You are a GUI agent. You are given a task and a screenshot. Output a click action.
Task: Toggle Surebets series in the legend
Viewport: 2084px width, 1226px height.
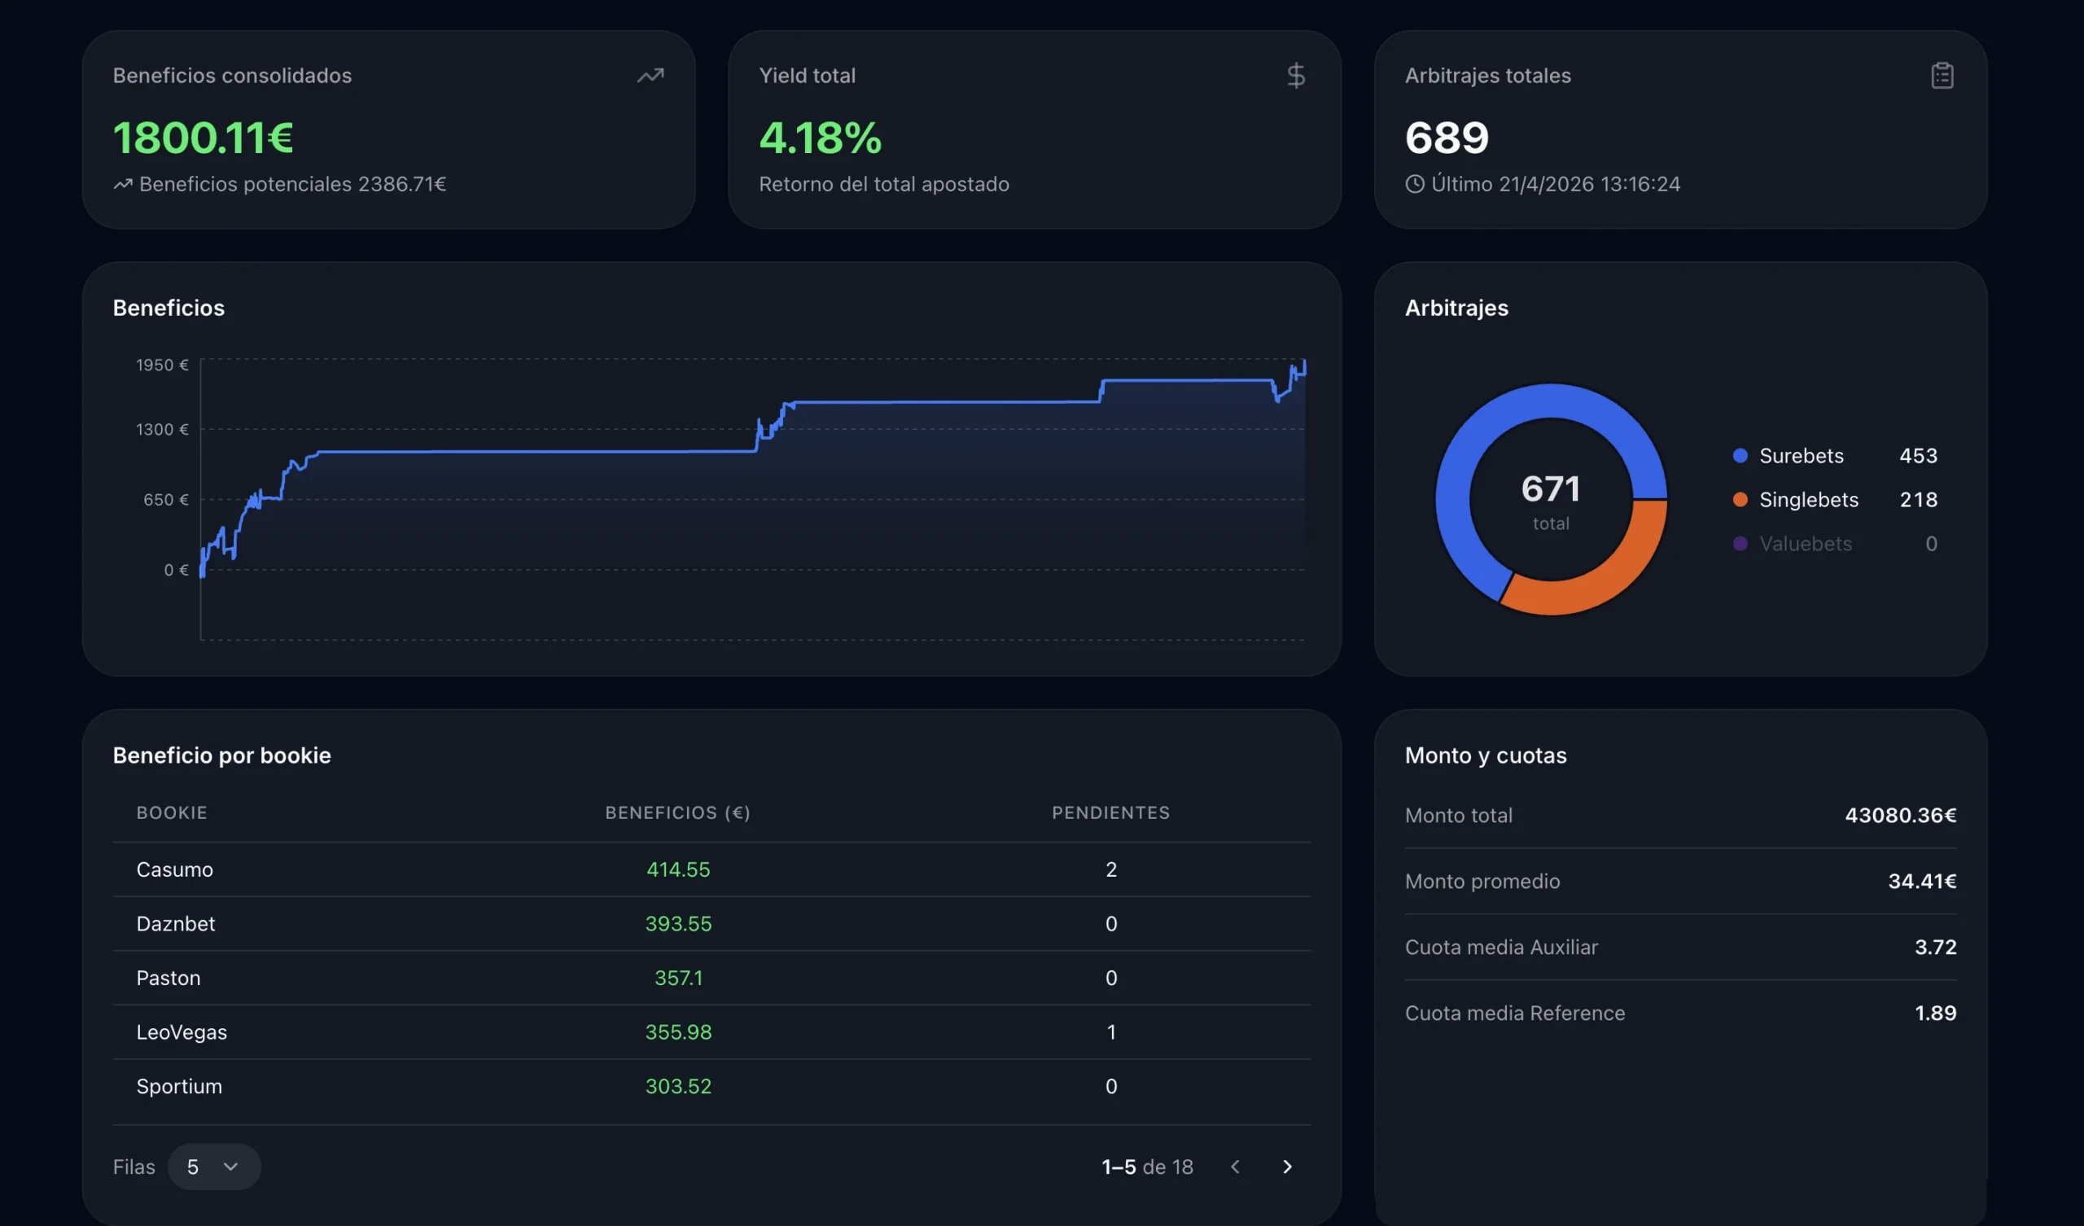[1835, 455]
